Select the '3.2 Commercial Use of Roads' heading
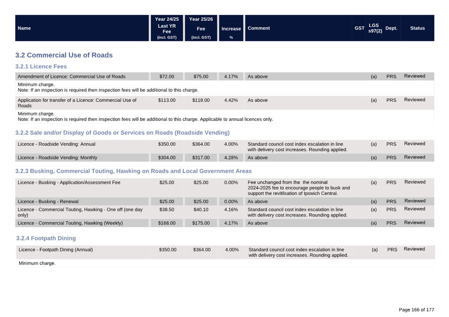449x317 pixels. tap(64, 55)
